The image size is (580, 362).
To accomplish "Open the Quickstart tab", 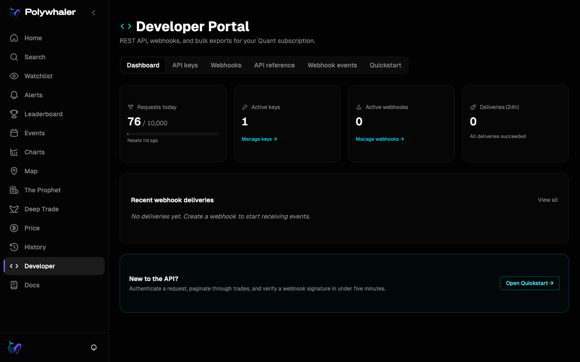I will coord(386,65).
